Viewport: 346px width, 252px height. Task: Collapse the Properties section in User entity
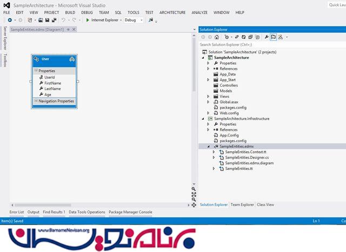coord(36,71)
